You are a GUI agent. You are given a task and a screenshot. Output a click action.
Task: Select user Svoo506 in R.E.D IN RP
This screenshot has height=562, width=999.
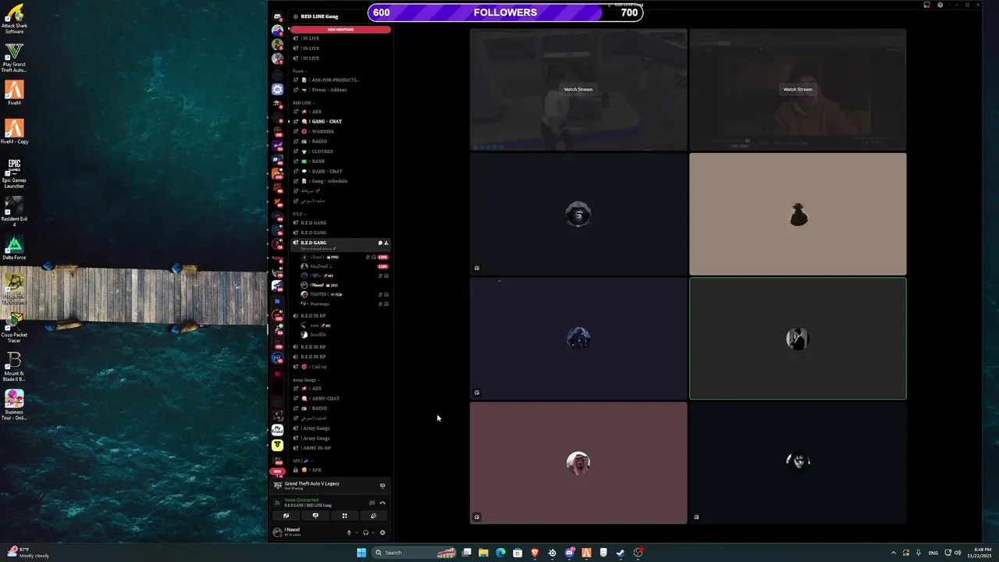point(344,335)
